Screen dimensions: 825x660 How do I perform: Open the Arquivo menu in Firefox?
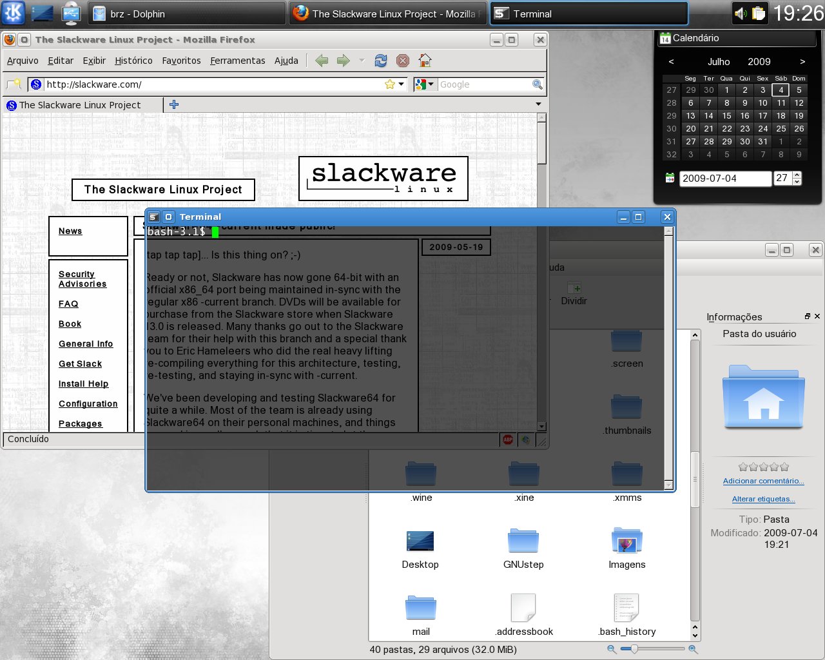coord(23,61)
